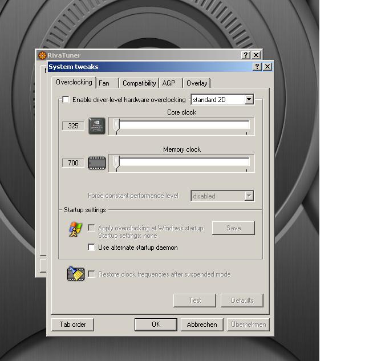Open the Compatibility tab
Viewport: 365px width, 361px height.
[x=139, y=83]
